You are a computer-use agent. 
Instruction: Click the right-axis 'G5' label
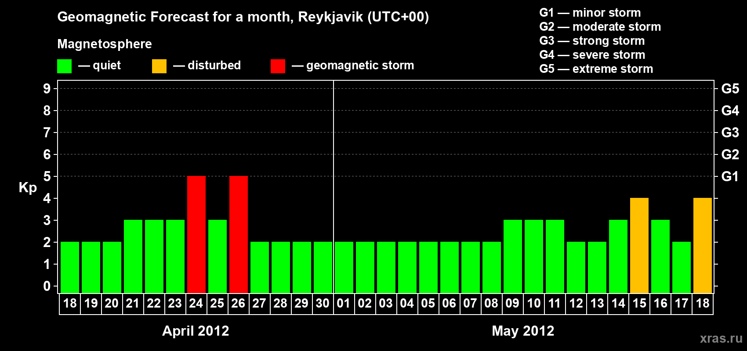[730, 89]
